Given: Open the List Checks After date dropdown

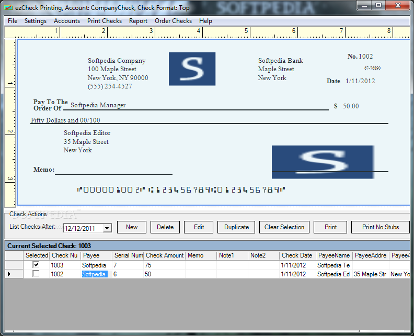Looking at the screenshot, I should tap(107, 228).
